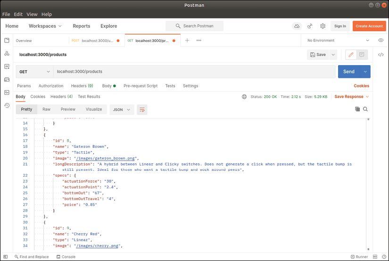This screenshot has width=389, height=261.
Task: Copy the response body with copy icon
Action: pyautogui.click(x=357, y=109)
